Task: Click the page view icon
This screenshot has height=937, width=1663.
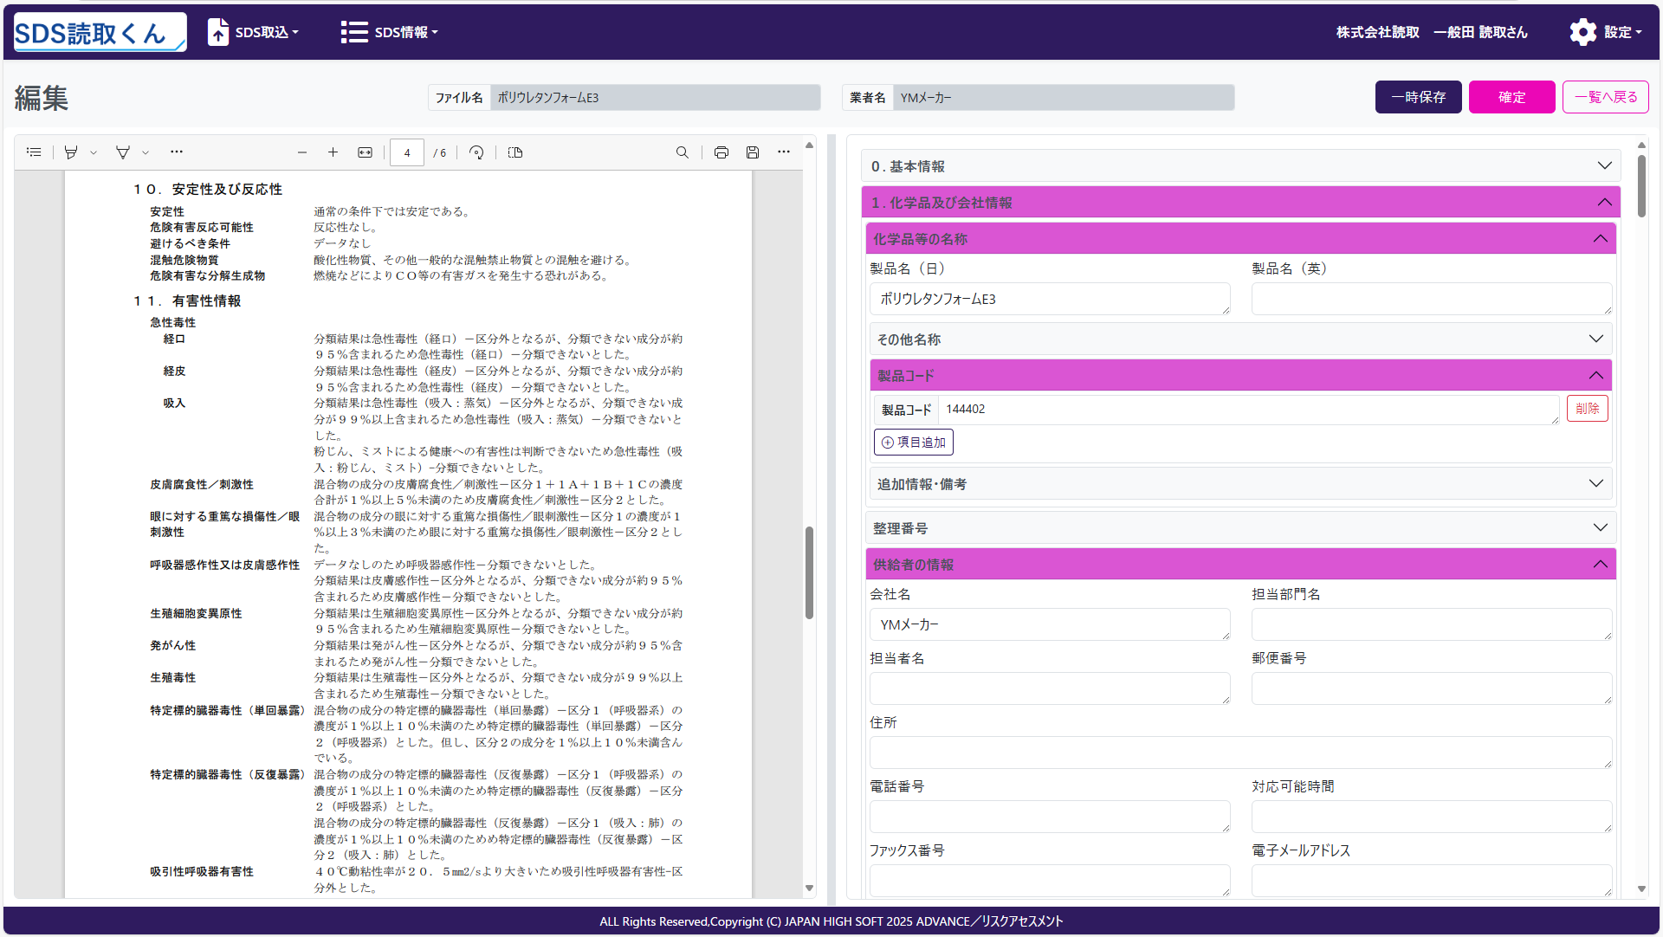Action: pyautogui.click(x=515, y=152)
